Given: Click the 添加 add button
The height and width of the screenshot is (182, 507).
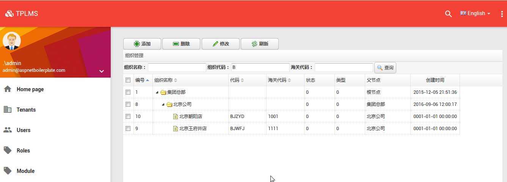Looking at the screenshot, I should pyautogui.click(x=142, y=44).
